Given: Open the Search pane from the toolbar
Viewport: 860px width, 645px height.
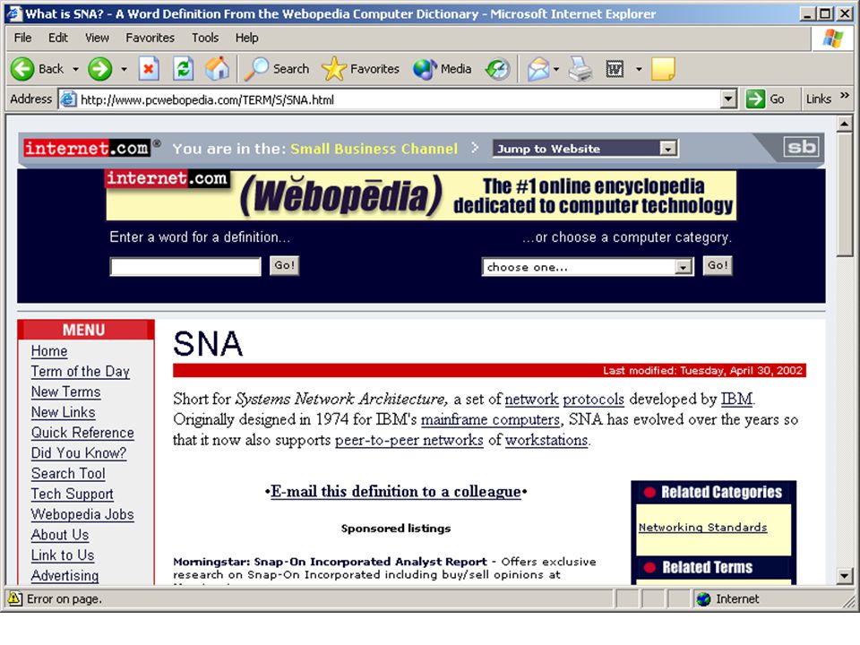Looking at the screenshot, I should coord(277,69).
